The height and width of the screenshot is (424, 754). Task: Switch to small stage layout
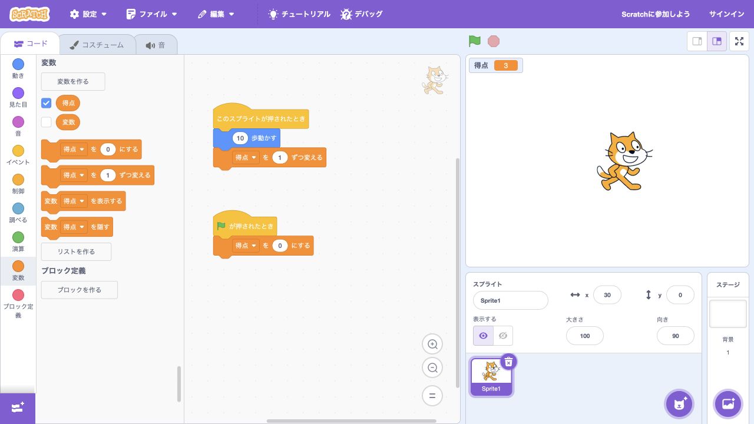pos(697,41)
